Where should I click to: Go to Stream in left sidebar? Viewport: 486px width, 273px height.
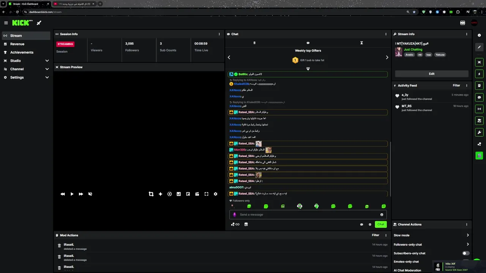[x=26, y=36]
